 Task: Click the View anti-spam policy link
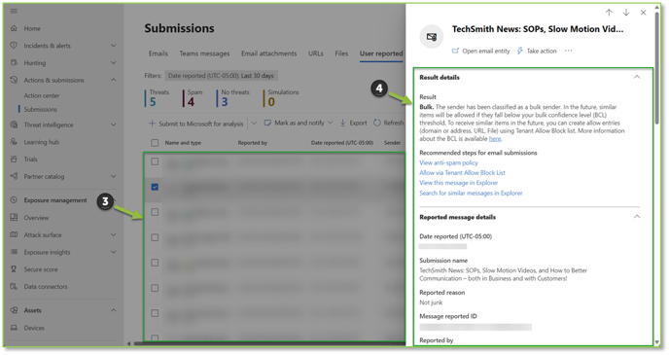(448, 163)
